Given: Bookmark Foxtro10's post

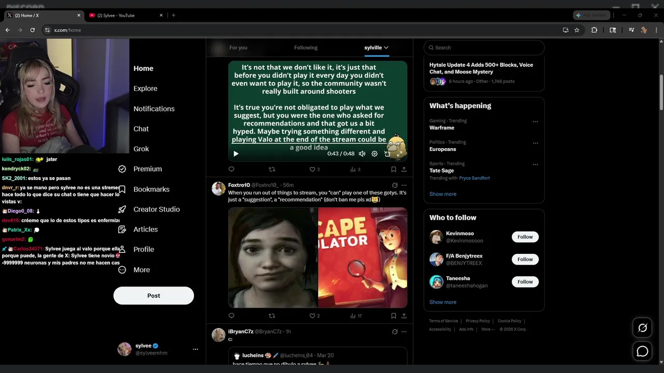Looking at the screenshot, I should (394, 315).
